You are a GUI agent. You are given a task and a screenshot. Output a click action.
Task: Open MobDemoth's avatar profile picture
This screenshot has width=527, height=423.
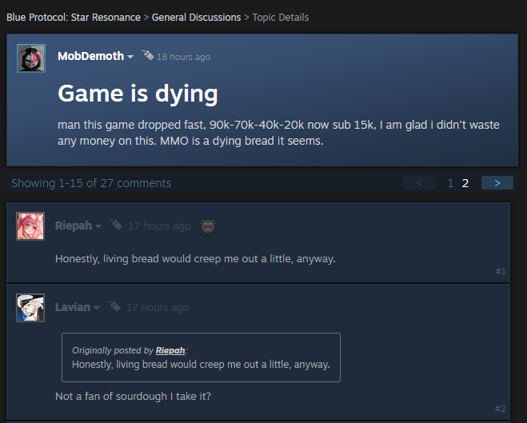[31, 58]
